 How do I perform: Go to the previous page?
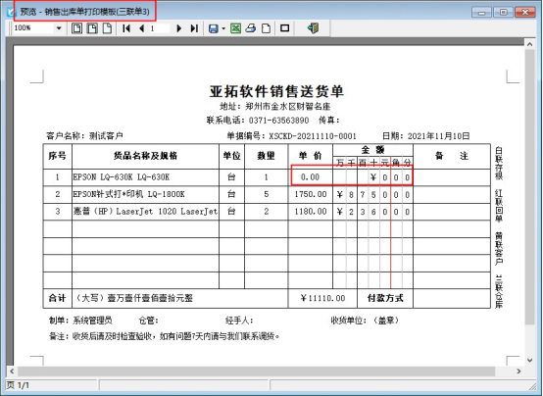[x=142, y=28]
